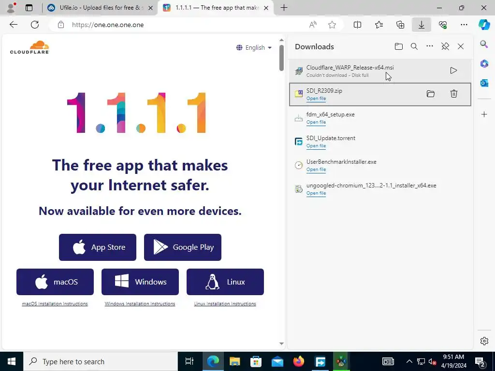Open the sidebar search icon
495x371 pixels.
pyautogui.click(x=484, y=44)
